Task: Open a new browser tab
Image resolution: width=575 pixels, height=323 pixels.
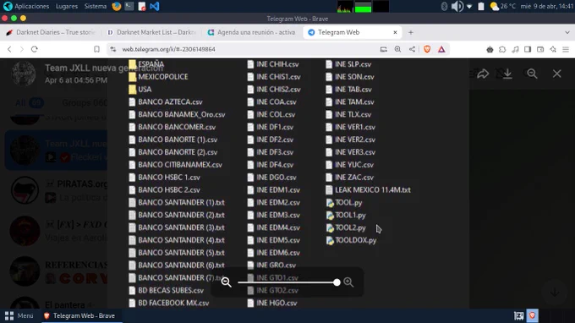Action: point(411,32)
